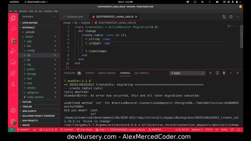
Task: Open the Extensions view
Action: [13, 73]
